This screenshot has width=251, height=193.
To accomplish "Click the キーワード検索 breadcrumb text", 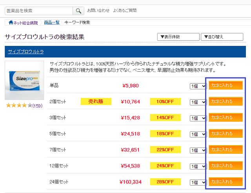I will tap(77, 22).
